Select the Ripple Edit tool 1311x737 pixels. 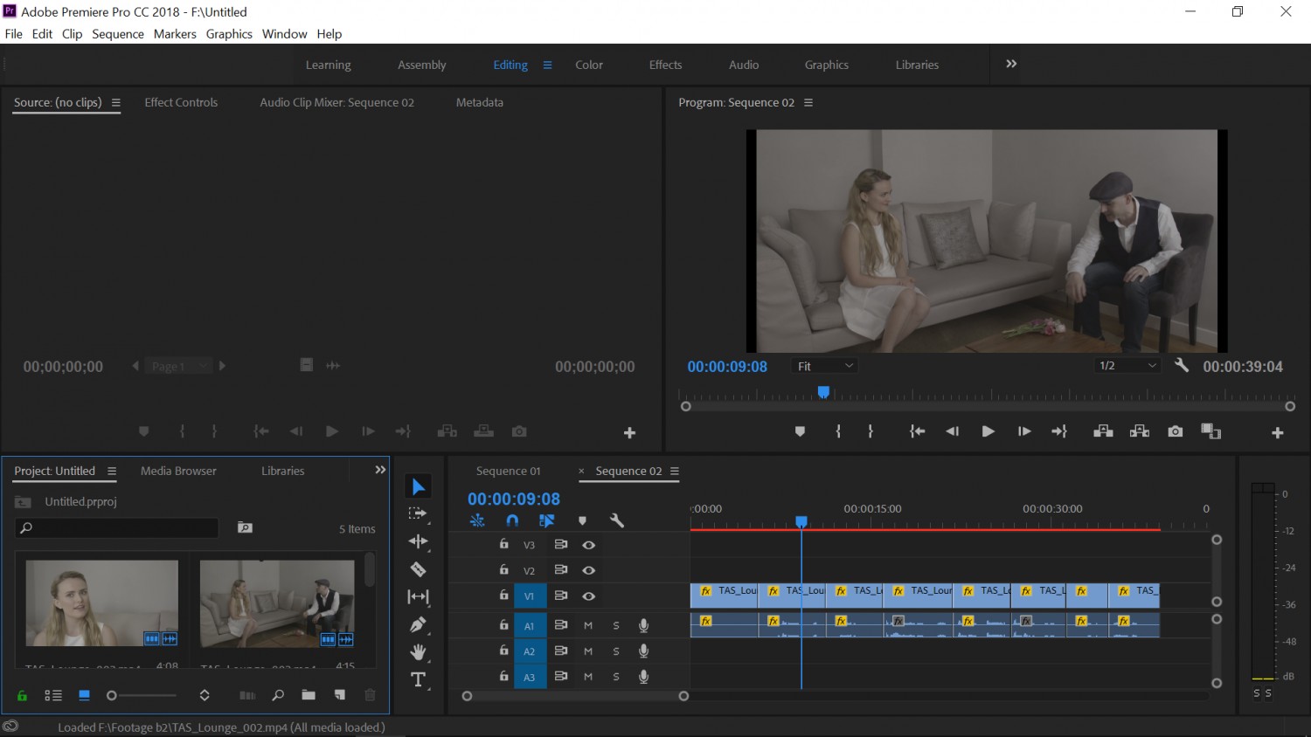(418, 541)
